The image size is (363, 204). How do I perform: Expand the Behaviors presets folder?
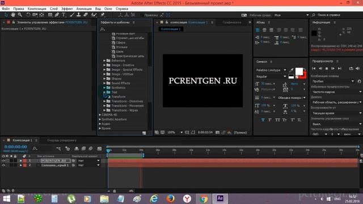point(104,61)
